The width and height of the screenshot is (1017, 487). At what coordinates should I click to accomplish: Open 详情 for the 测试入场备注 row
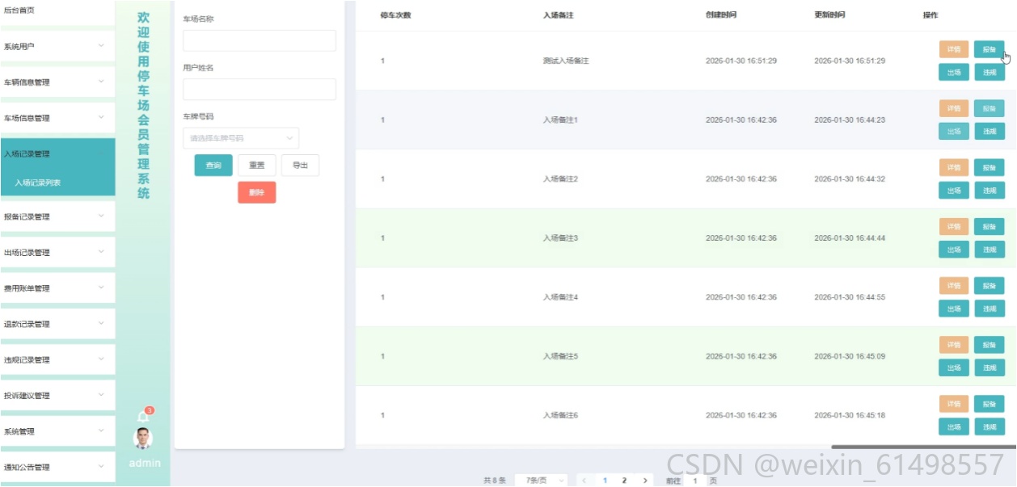(x=954, y=49)
